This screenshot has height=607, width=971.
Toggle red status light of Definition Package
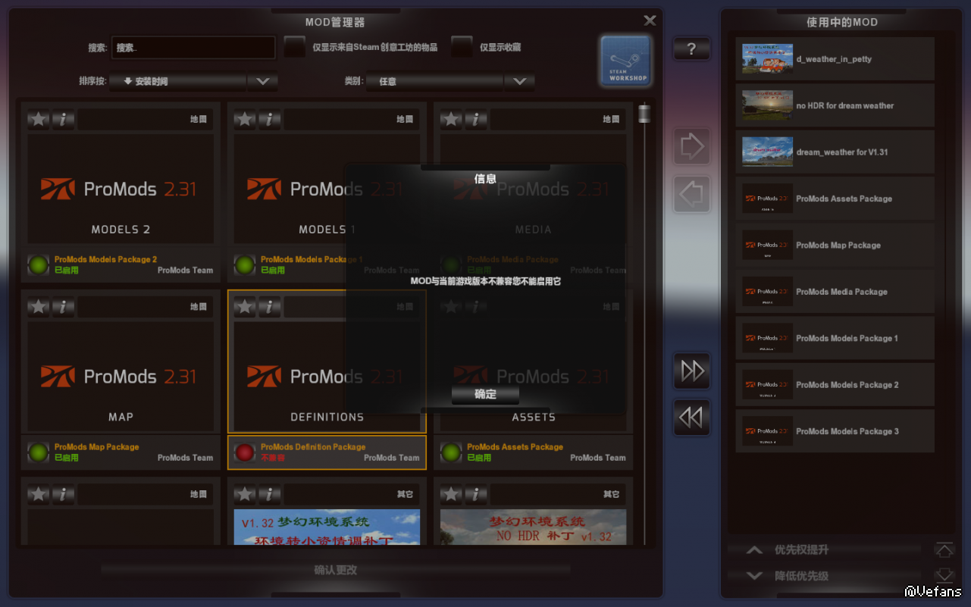[245, 452]
